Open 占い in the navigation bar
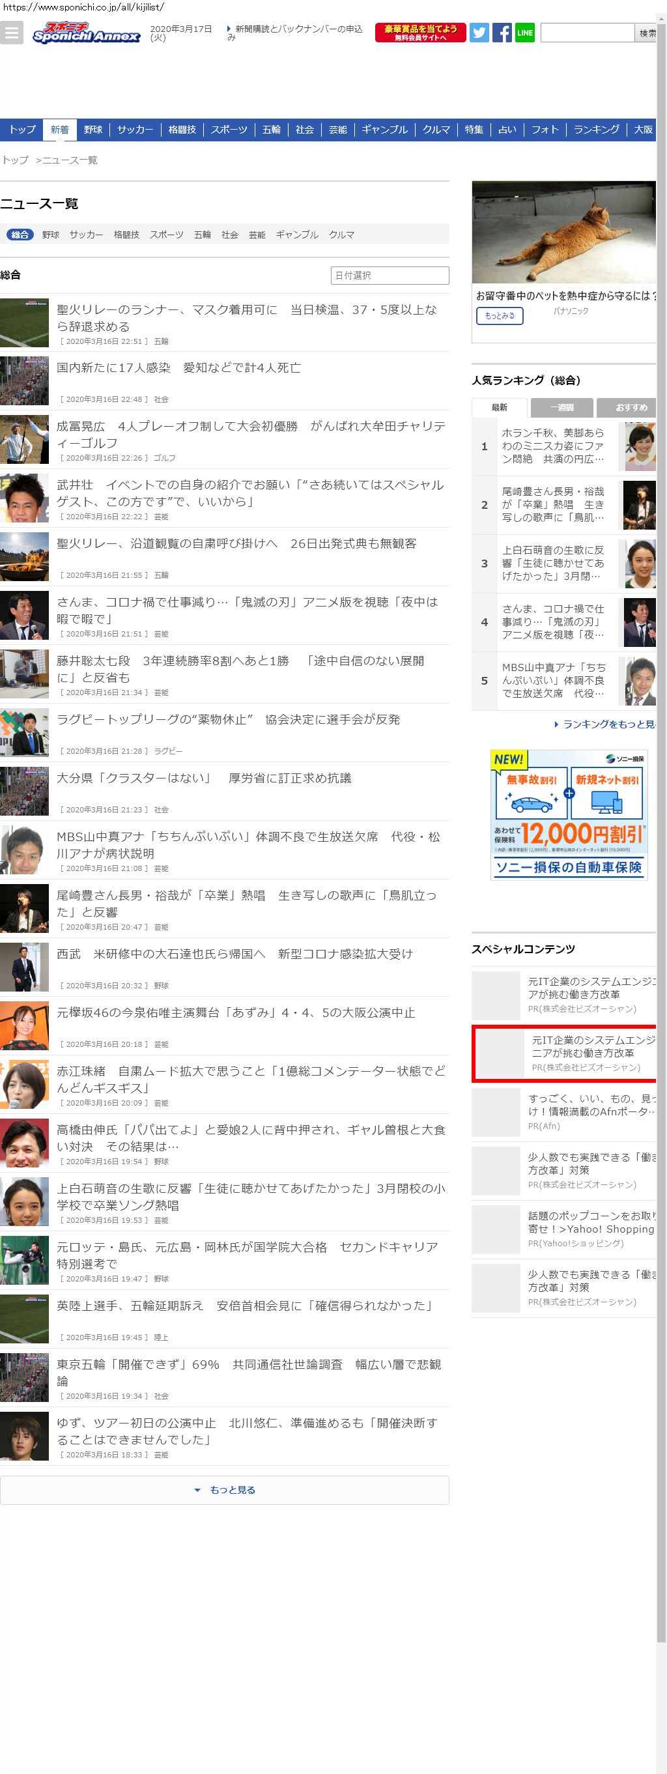Image resolution: width=667 pixels, height=1774 pixels. point(507,130)
